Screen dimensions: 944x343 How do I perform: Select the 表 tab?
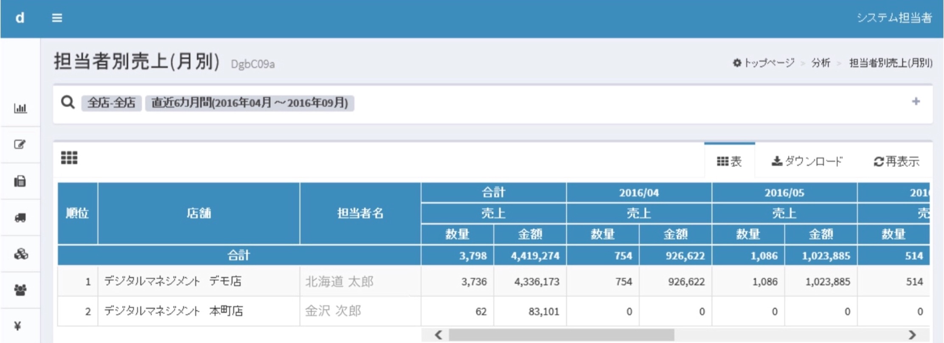click(729, 161)
